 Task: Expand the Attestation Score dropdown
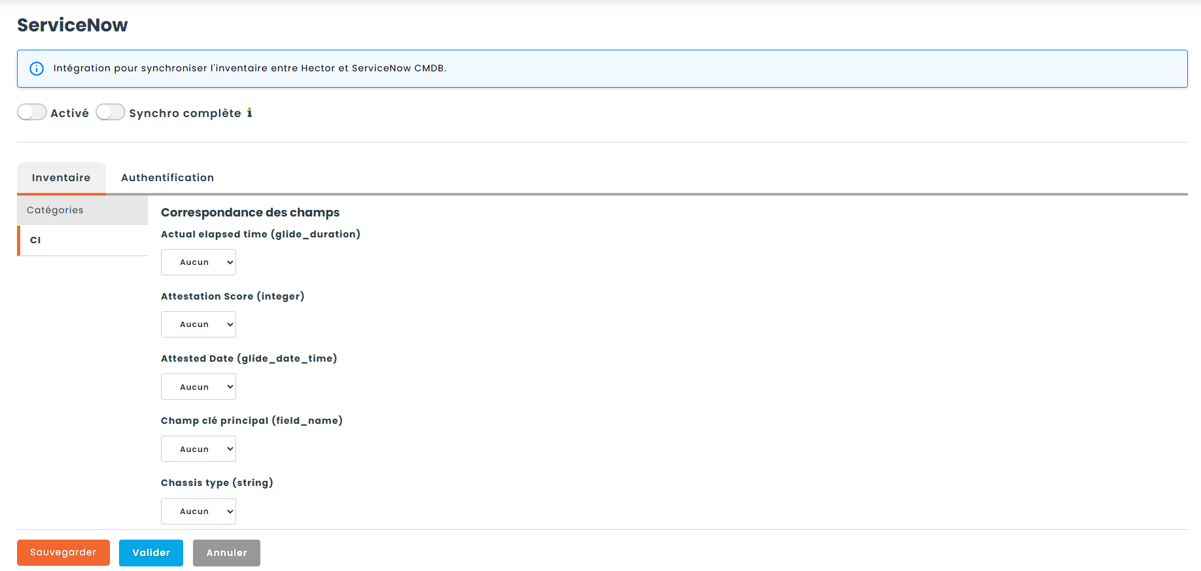click(x=198, y=324)
